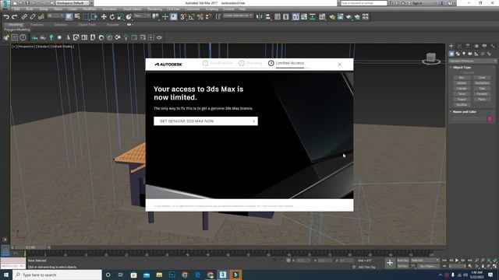Toggle Keyboard Shortcut Override
The width and height of the screenshot is (499, 280).
(173, 17)
